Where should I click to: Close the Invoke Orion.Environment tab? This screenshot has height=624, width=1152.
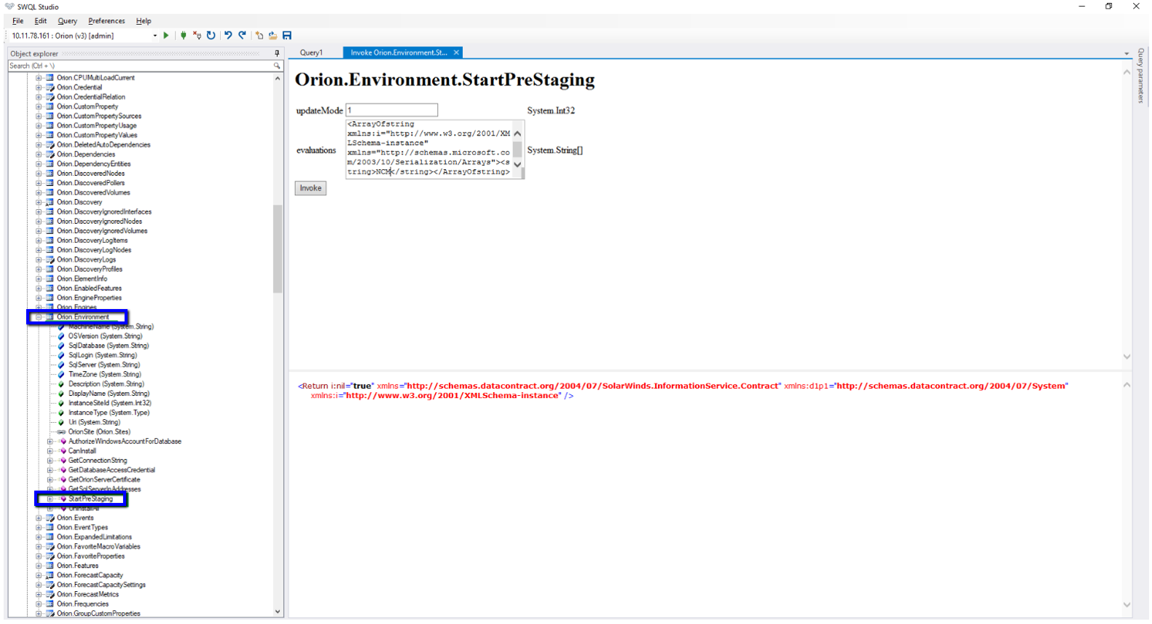pyautogui.click(x=456, y=52)
